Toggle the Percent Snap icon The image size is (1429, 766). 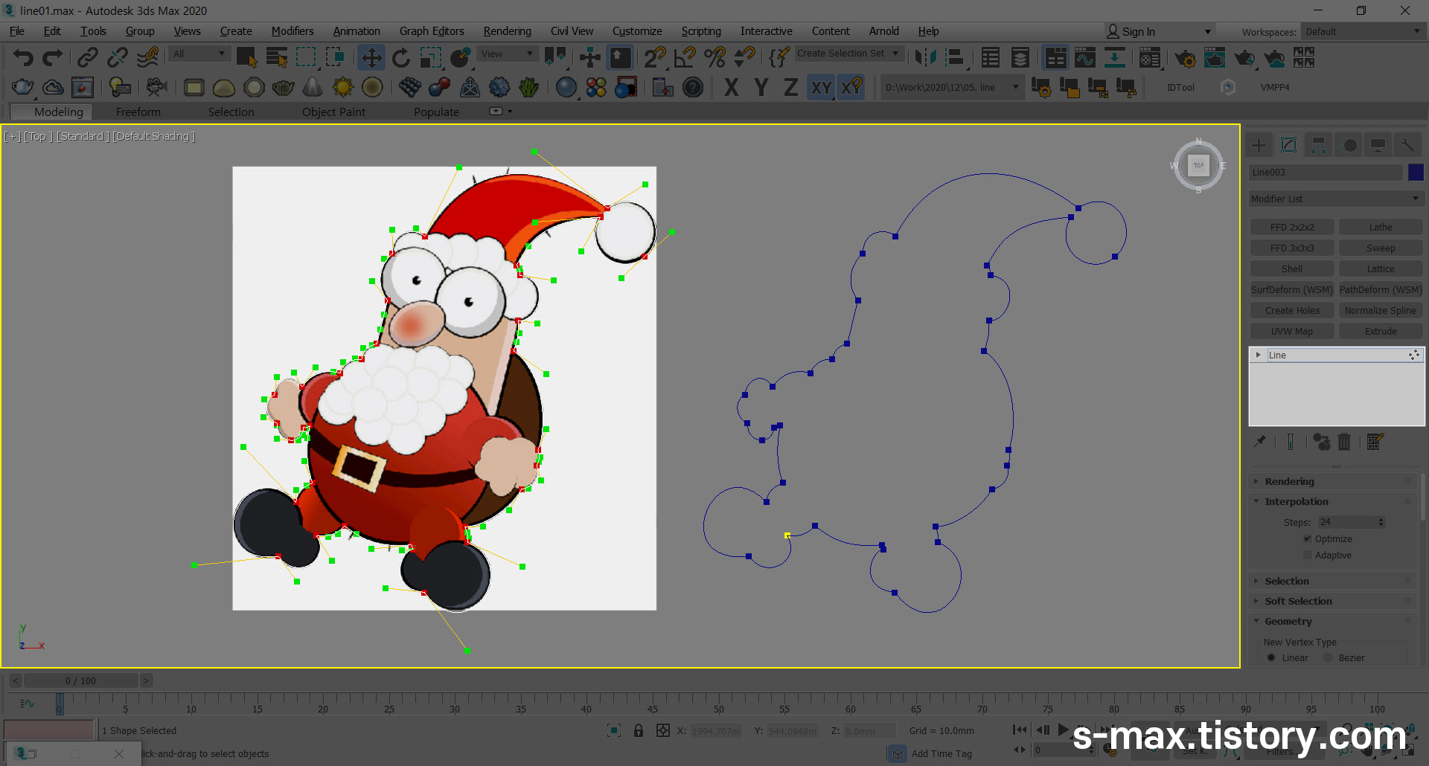[x=714, y=57]
